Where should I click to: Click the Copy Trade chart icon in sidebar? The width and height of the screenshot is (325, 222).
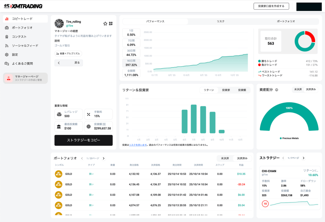pyautogui.click(x=7, y=19)
